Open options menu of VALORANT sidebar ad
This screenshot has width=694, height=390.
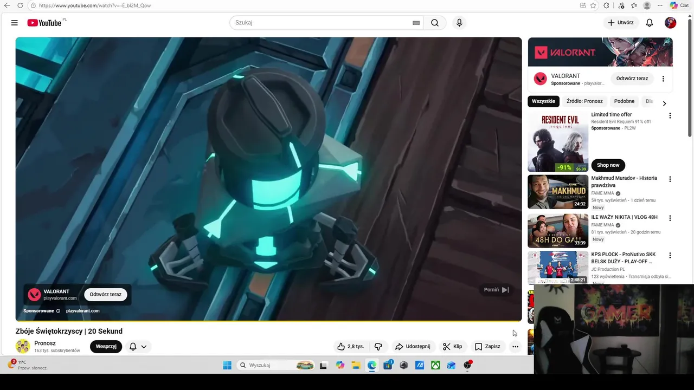click(663, 79)
